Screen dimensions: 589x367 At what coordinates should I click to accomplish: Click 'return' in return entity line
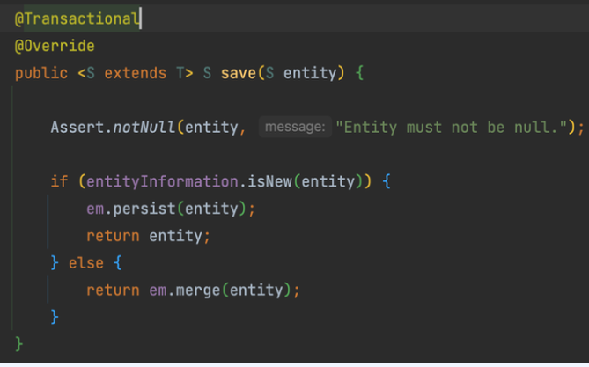pyautogui.click(x=113, y=236)
